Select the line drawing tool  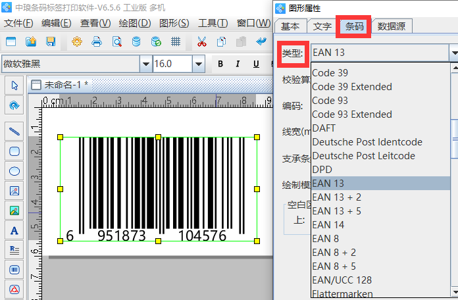pyautogui.click(x=14, y=132)
